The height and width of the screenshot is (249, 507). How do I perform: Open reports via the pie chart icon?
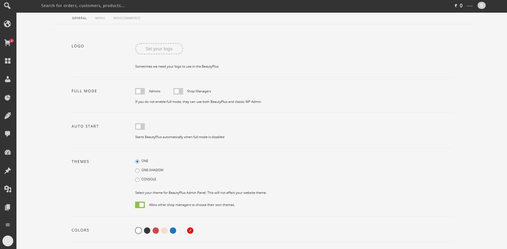[x=8, y=97]
